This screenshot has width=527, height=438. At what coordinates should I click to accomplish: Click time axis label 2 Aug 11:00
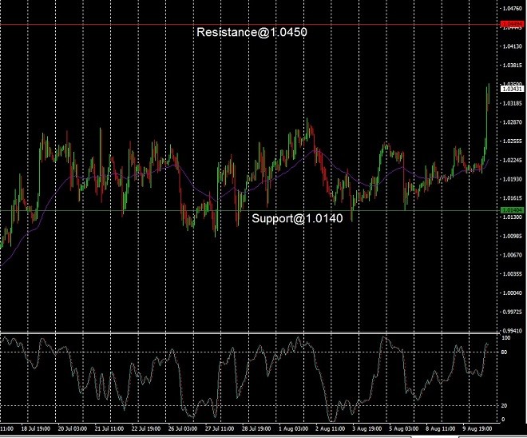tap(330, 429)
